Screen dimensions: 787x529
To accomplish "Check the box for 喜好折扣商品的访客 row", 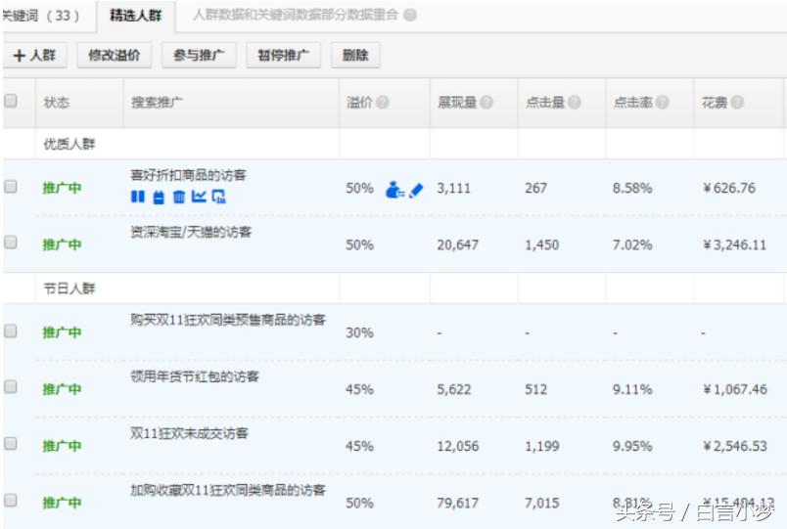I will pos(11,187).
